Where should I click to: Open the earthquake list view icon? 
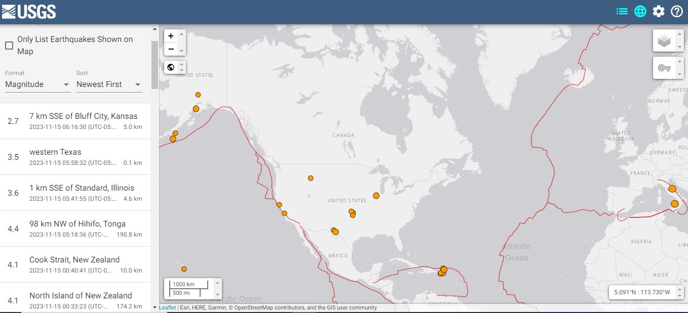622,12
